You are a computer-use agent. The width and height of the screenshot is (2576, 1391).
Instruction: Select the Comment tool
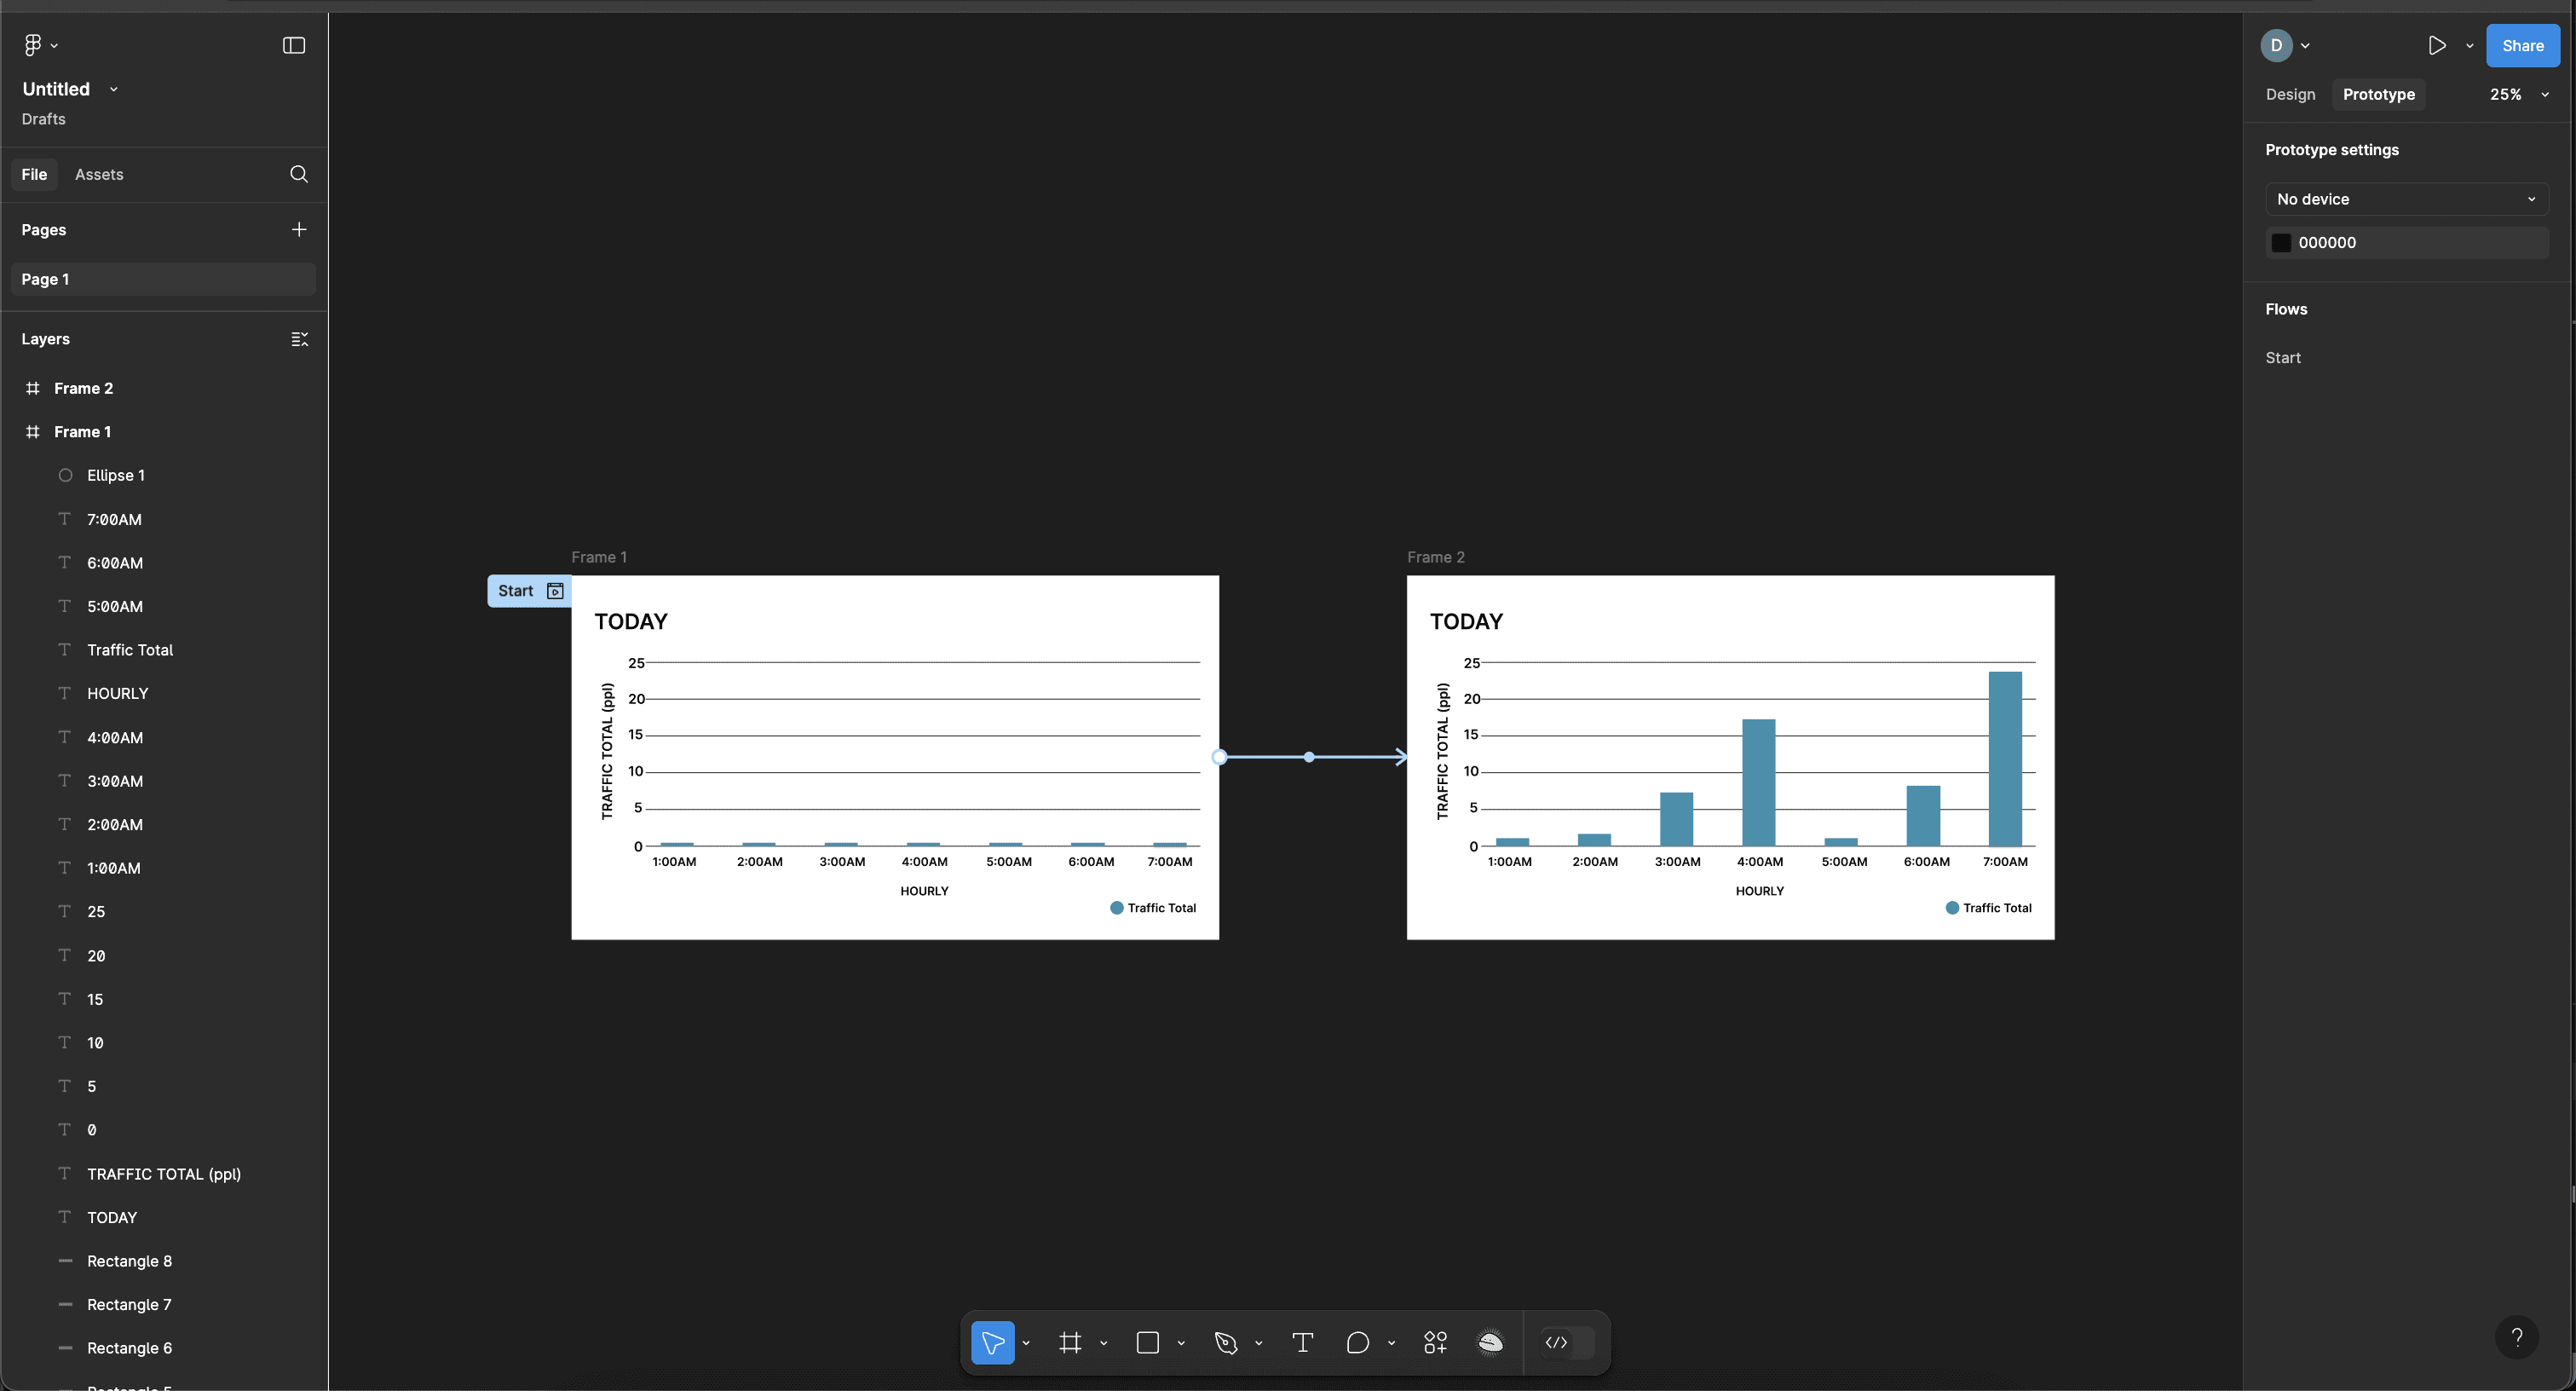coord(1358,1343)
